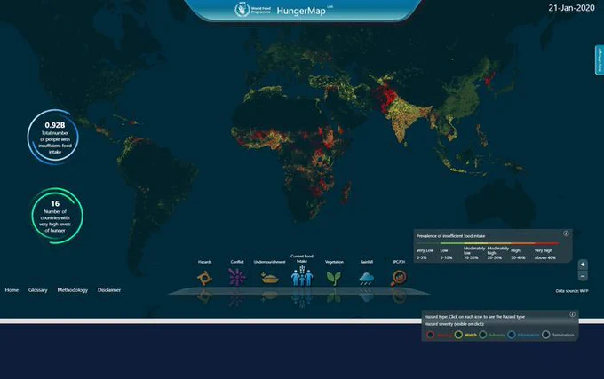Select the Vegetation leaf icon
604x379 pixels.
(334, 278)
